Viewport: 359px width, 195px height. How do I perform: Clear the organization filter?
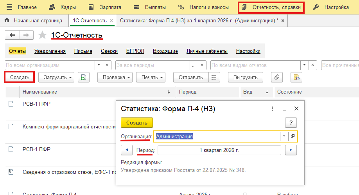tap(107, 65)
